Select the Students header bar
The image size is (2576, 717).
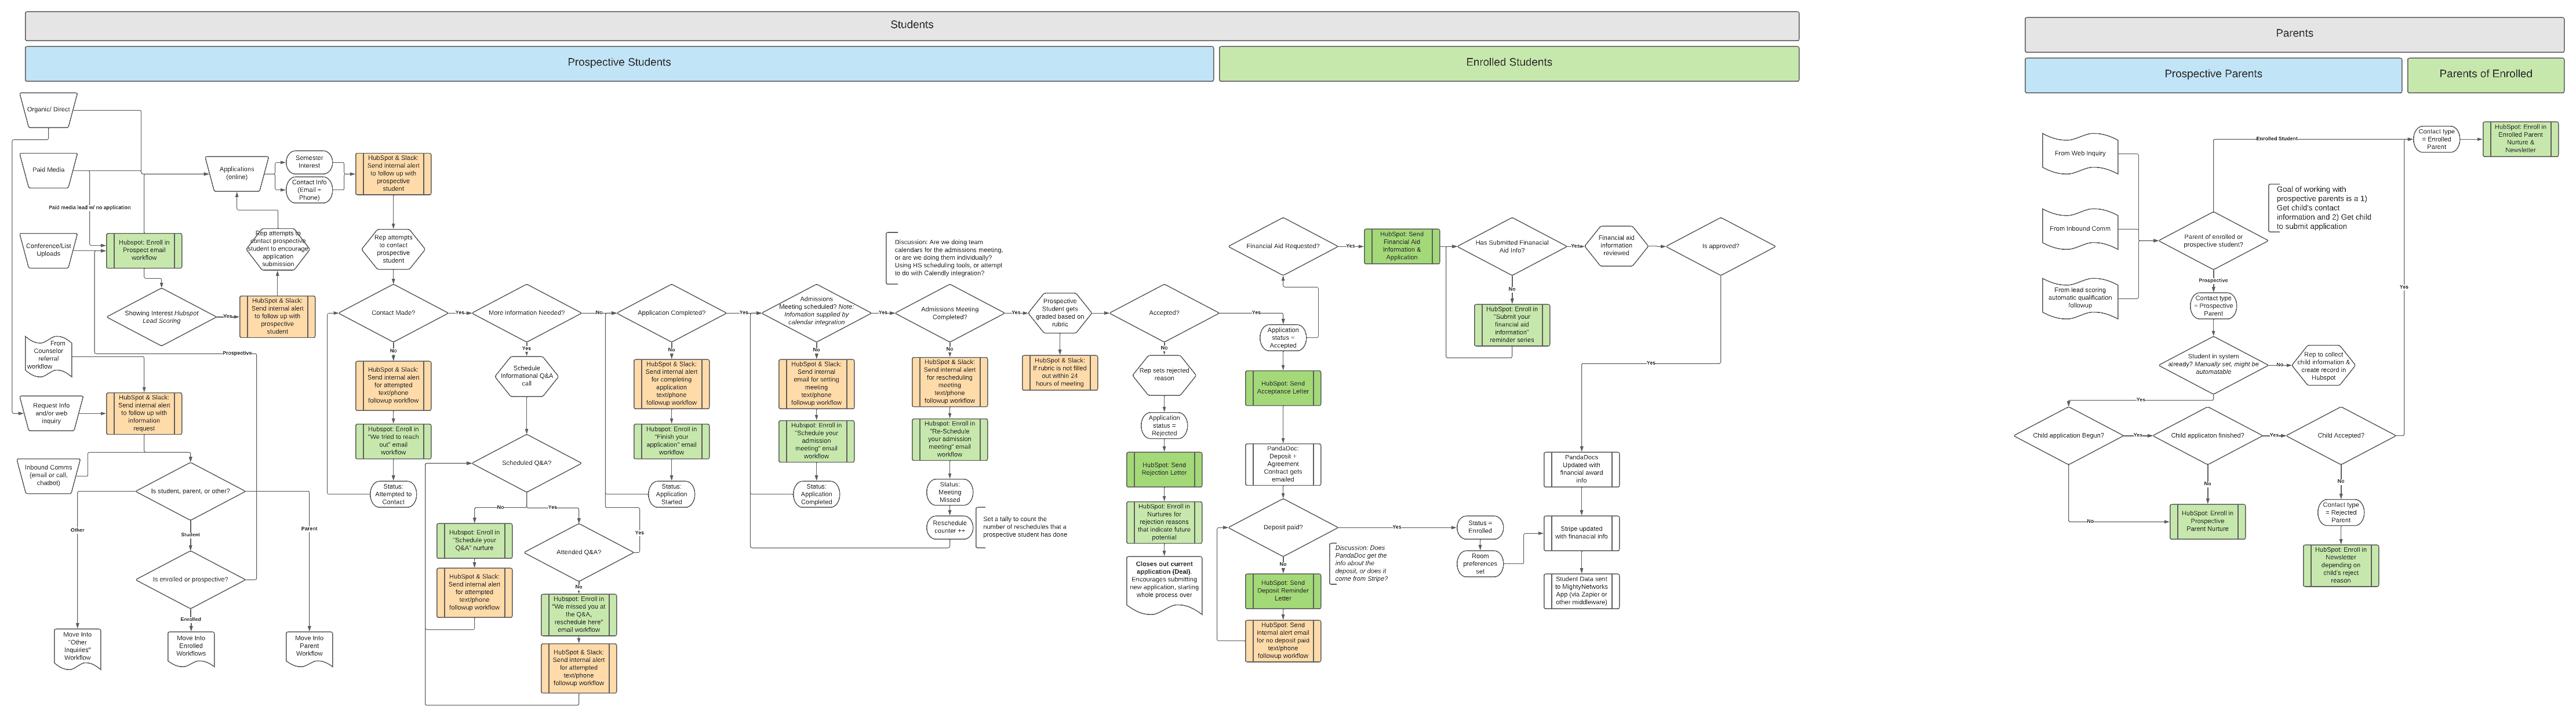click(911, 25)
